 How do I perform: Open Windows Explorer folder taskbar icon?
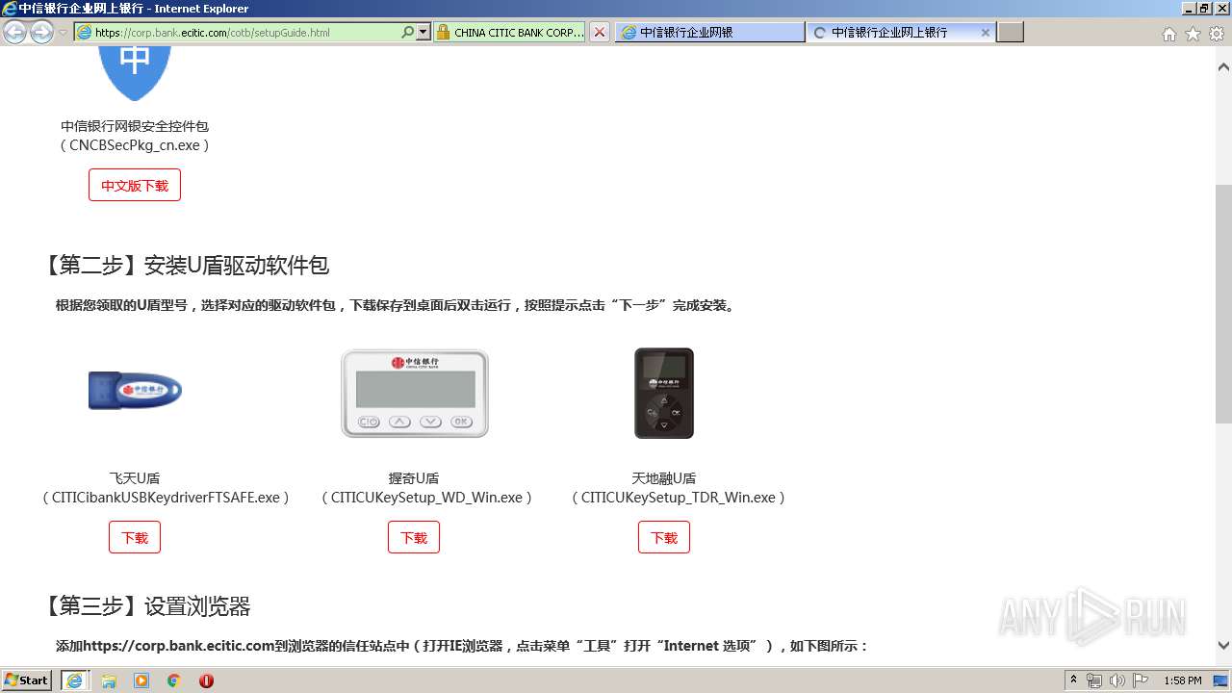click(x=109, y=680)
